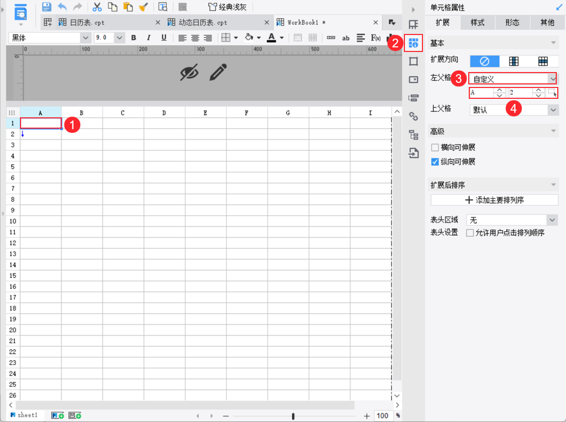Collapse the 扩展后排序 section
This screenshot has width=566, height=422.
[553, 185]
